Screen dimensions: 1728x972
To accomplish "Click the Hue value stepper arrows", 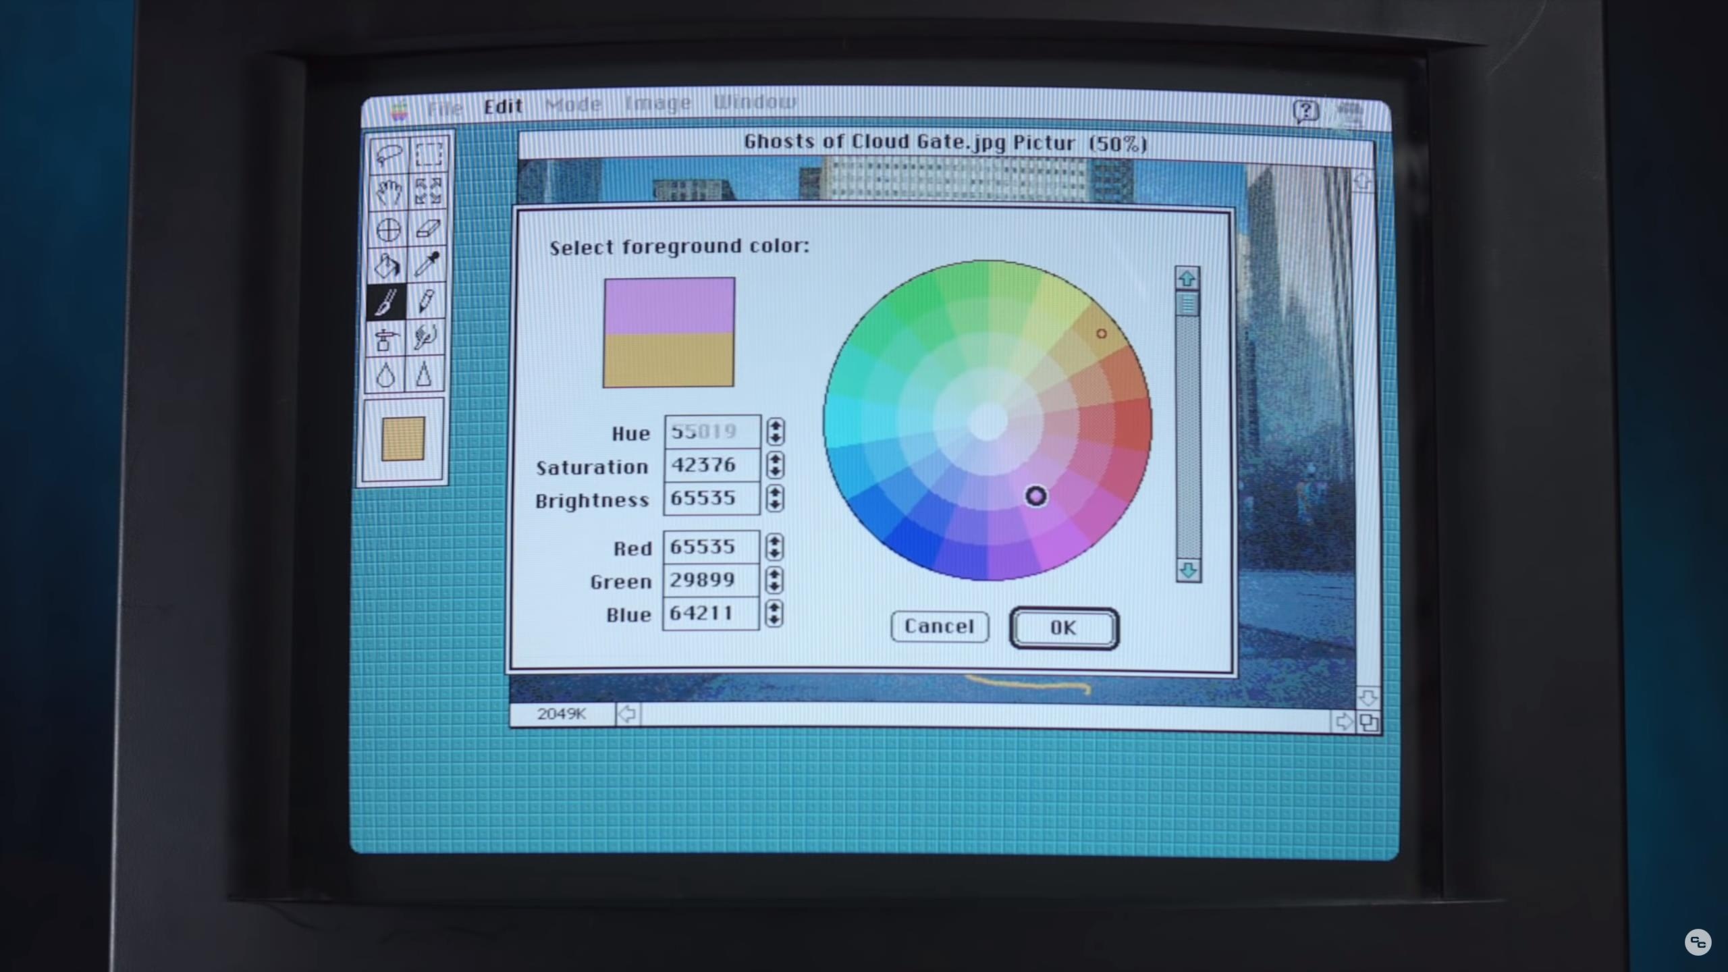I will (x=776, y=431).
